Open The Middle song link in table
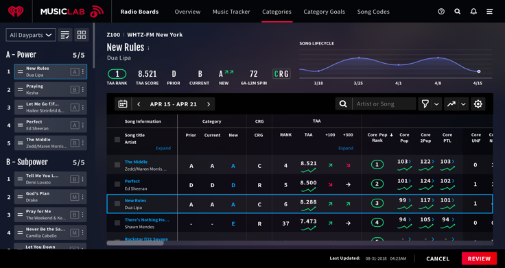 [x=136, y=162]
